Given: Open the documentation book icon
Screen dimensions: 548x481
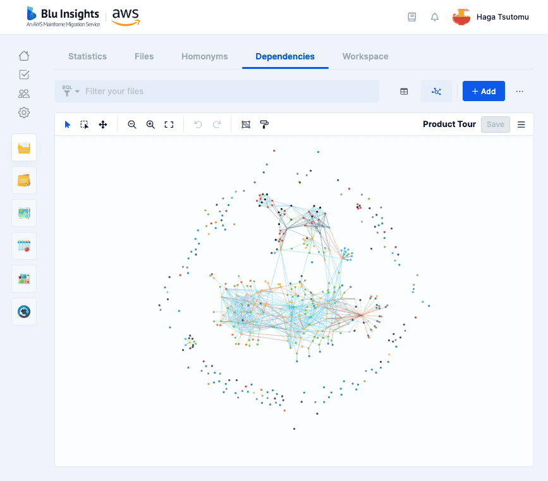Looking at the screenshot, I should pyautogui.click(x=412, y=17).
